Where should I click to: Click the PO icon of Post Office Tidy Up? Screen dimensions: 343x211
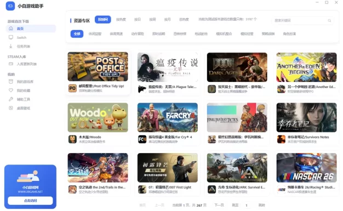(72, 89)
